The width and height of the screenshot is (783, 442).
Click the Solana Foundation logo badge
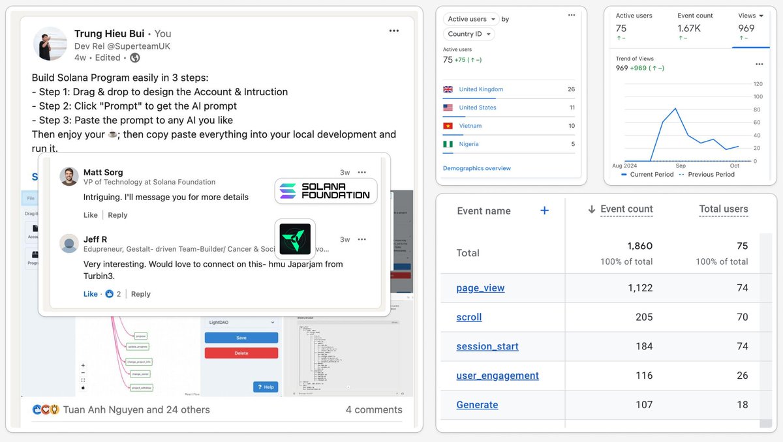pyautogui.click(x=326, y=191)
